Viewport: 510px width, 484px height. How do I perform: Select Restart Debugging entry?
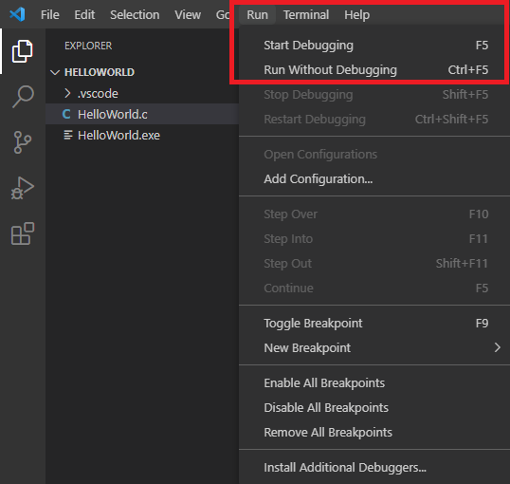pyautogui.click(x=375, y=120)
